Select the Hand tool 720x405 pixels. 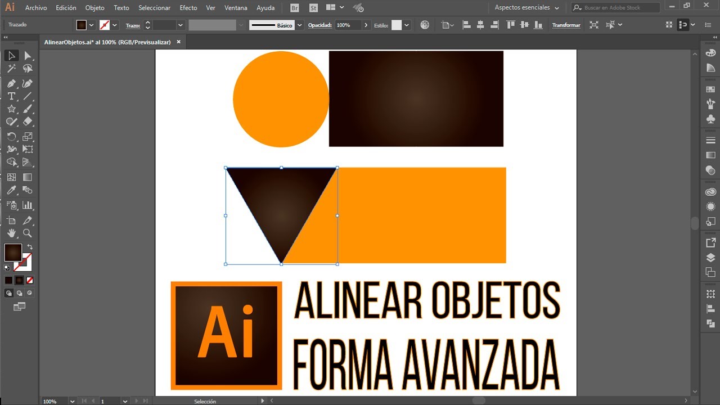coord(11,233)
